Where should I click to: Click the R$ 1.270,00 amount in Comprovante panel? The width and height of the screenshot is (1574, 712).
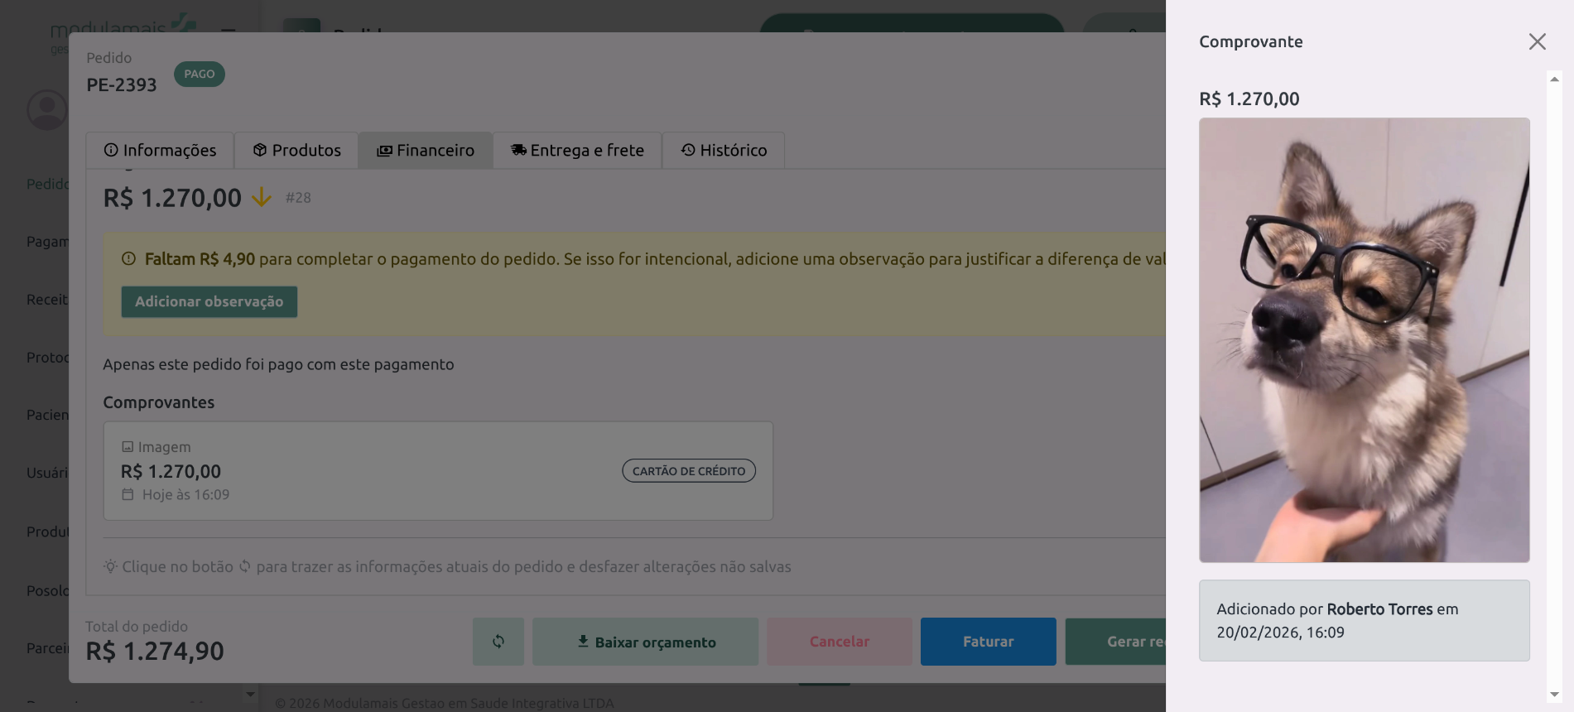(x=1249, y=99)
